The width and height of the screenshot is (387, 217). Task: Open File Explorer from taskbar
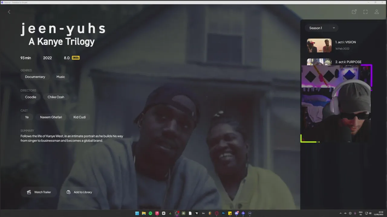pos(144,213)
